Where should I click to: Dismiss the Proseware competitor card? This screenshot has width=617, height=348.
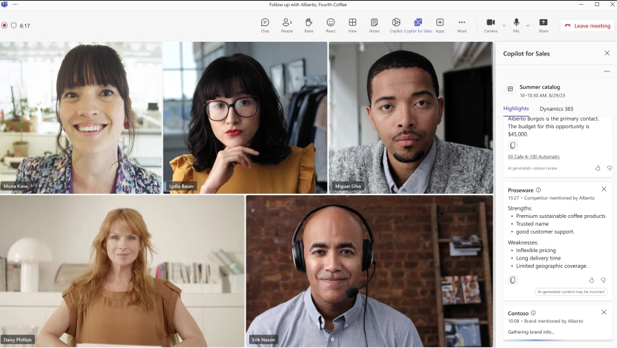604,189
